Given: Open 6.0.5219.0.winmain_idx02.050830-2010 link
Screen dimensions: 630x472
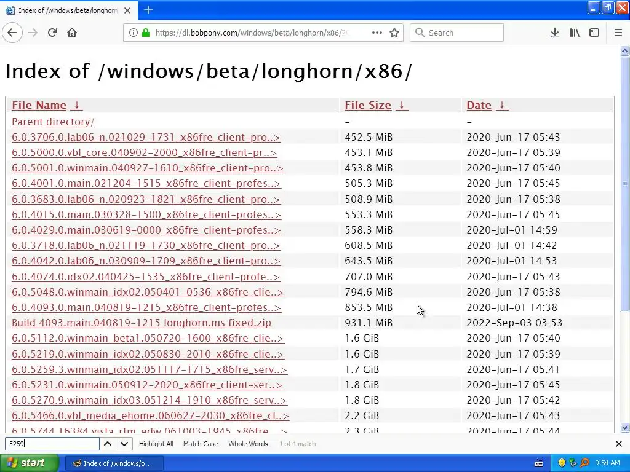Looking at the screenshot, I should (x=148, y=354).
